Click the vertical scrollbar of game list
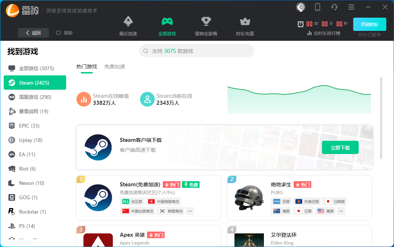This screenshot has width=394, height=247. click(x=381, y=118)
